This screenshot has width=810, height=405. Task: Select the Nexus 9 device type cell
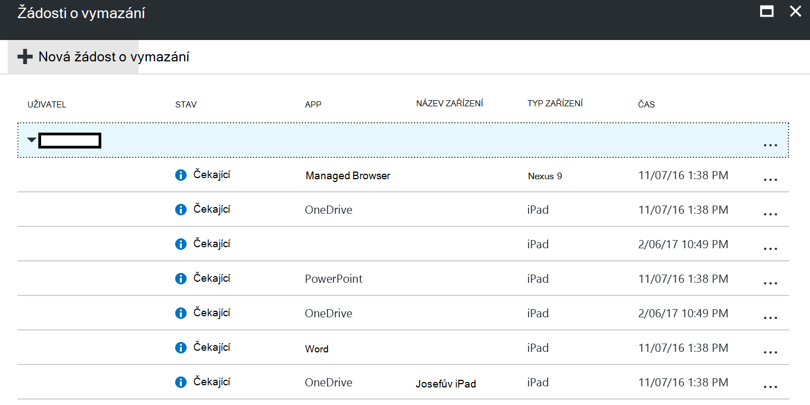(x=545, y=176)
